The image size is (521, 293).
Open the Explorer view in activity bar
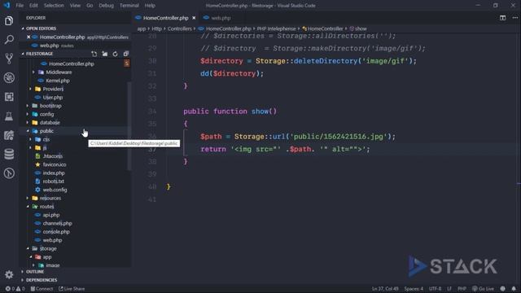pos(9,20)
